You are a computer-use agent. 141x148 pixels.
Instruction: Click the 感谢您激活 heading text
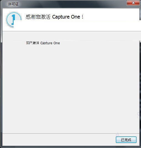tap(38, 17)
